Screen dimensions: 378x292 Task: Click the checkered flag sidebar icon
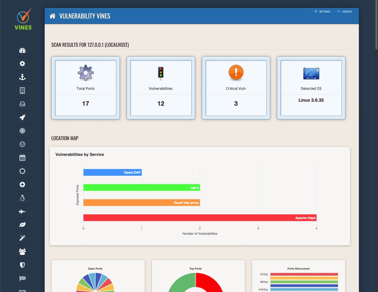[22, 279]
